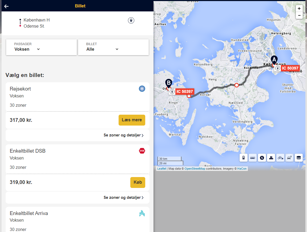Expand Se zoner og detaljer under Rejsekort
This screenshot has width=307, height=232.
(124, 135)
